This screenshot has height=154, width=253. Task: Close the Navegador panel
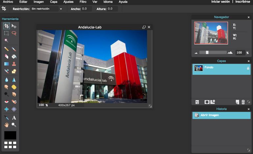tap(249, 17)
